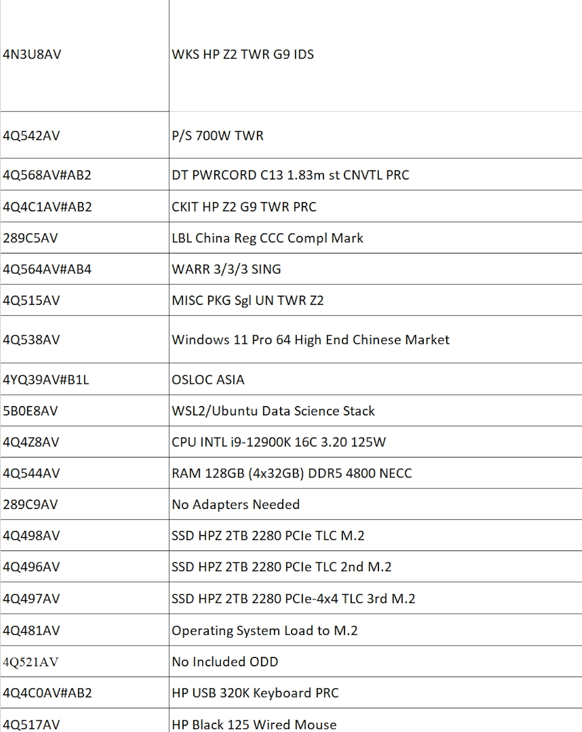Select part number 4Q515AV

click(31, 301)
